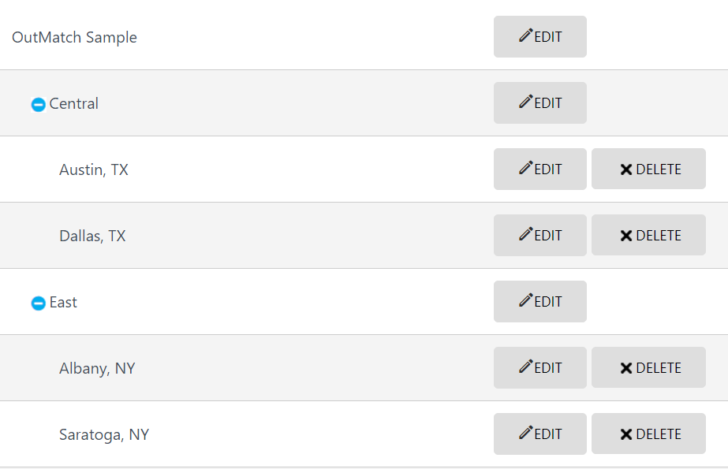Select the Austin, TX tree item
Screen dimensions: 728x469
coord(94,169)
